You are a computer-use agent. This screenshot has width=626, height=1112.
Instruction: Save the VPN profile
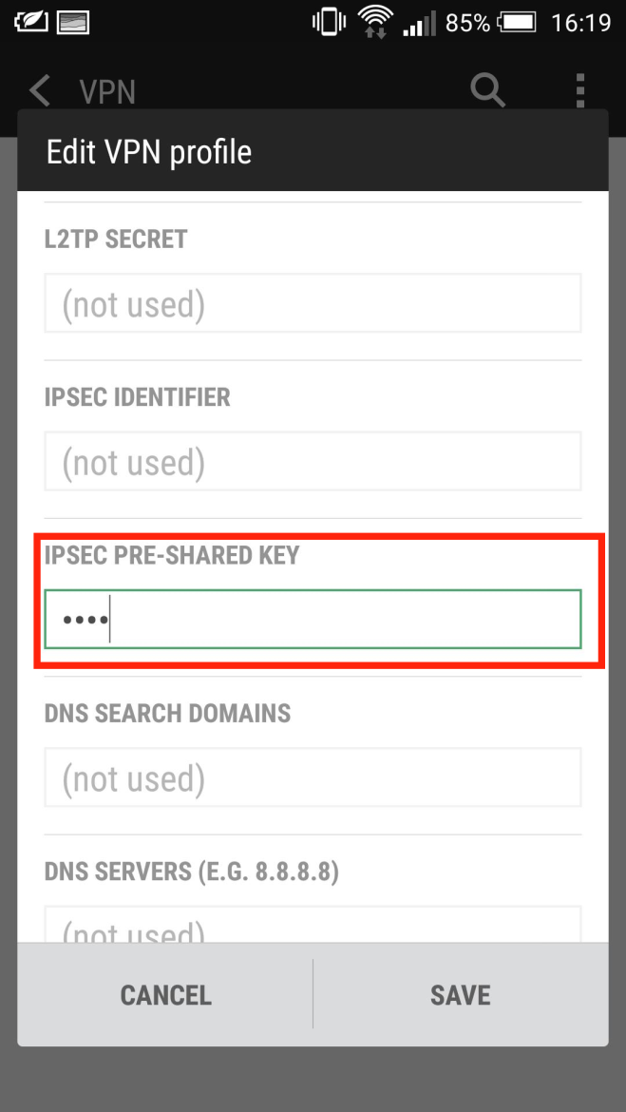[461, 995]
